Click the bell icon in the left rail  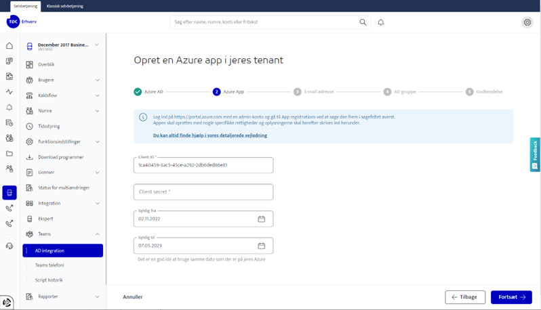coord(9,108)
